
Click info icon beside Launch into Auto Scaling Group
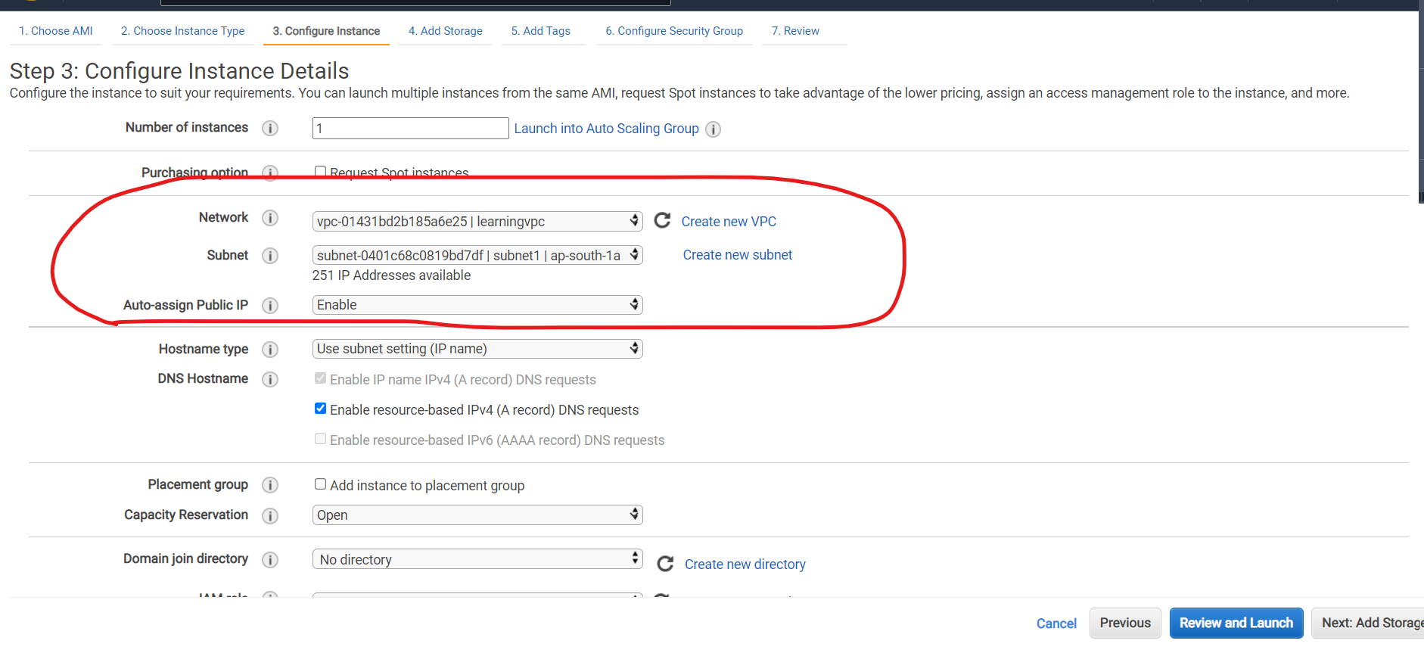(x=713, y=129)
